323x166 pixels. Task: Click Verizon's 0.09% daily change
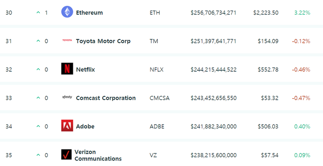(x=302, y=155)
